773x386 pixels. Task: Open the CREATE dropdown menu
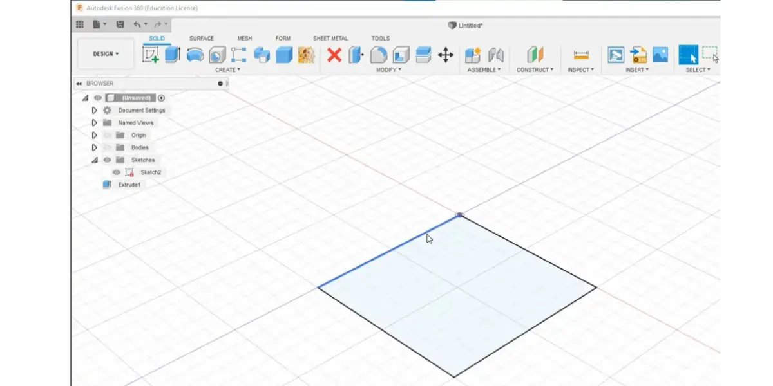[x=227, y=69]
